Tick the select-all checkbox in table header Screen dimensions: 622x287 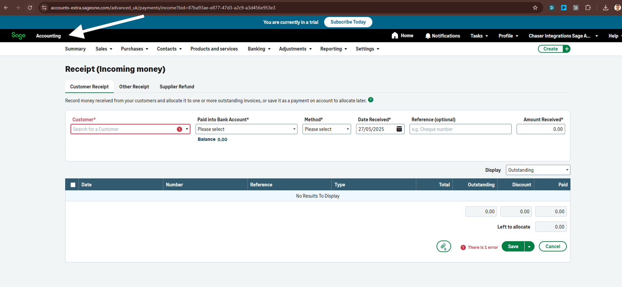coord(73,185)
